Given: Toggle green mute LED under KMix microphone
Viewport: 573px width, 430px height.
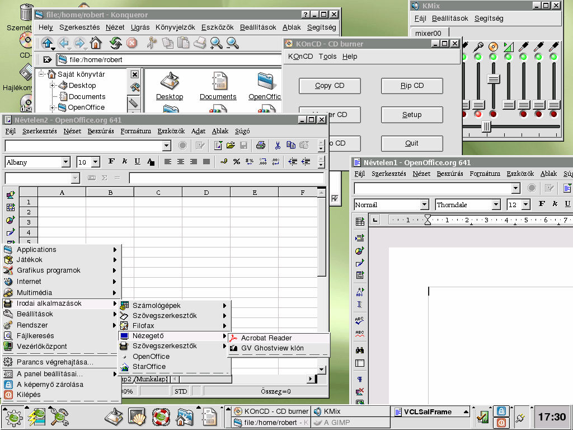Looking at the screenshot, I should click(478, 57).
